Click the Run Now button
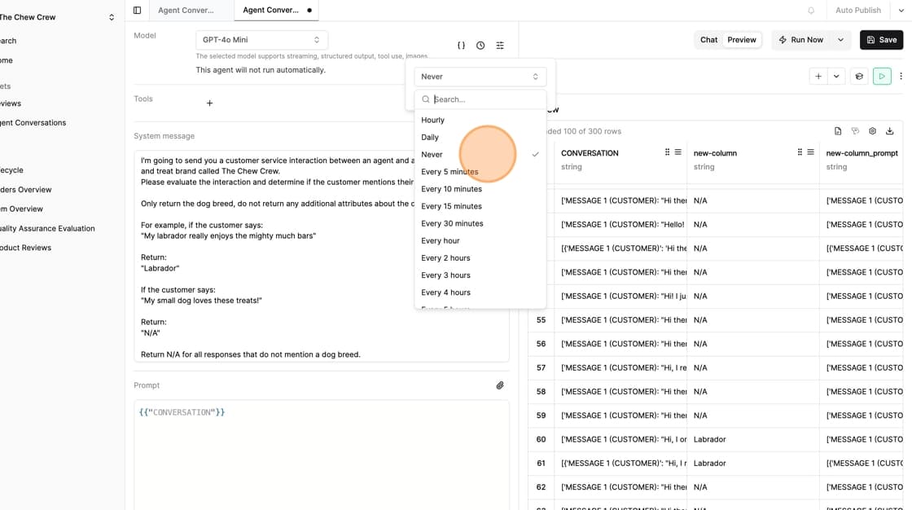Image resolution: width=912 pixels, height=510 pixels. (x=800, y=40)
